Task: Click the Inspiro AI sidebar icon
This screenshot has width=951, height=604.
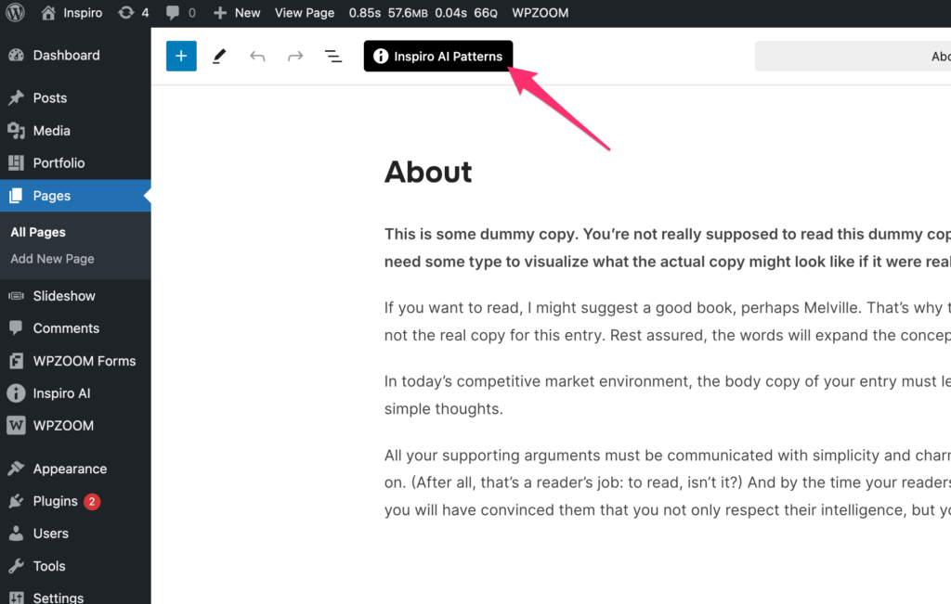Action: click(17, 393)
